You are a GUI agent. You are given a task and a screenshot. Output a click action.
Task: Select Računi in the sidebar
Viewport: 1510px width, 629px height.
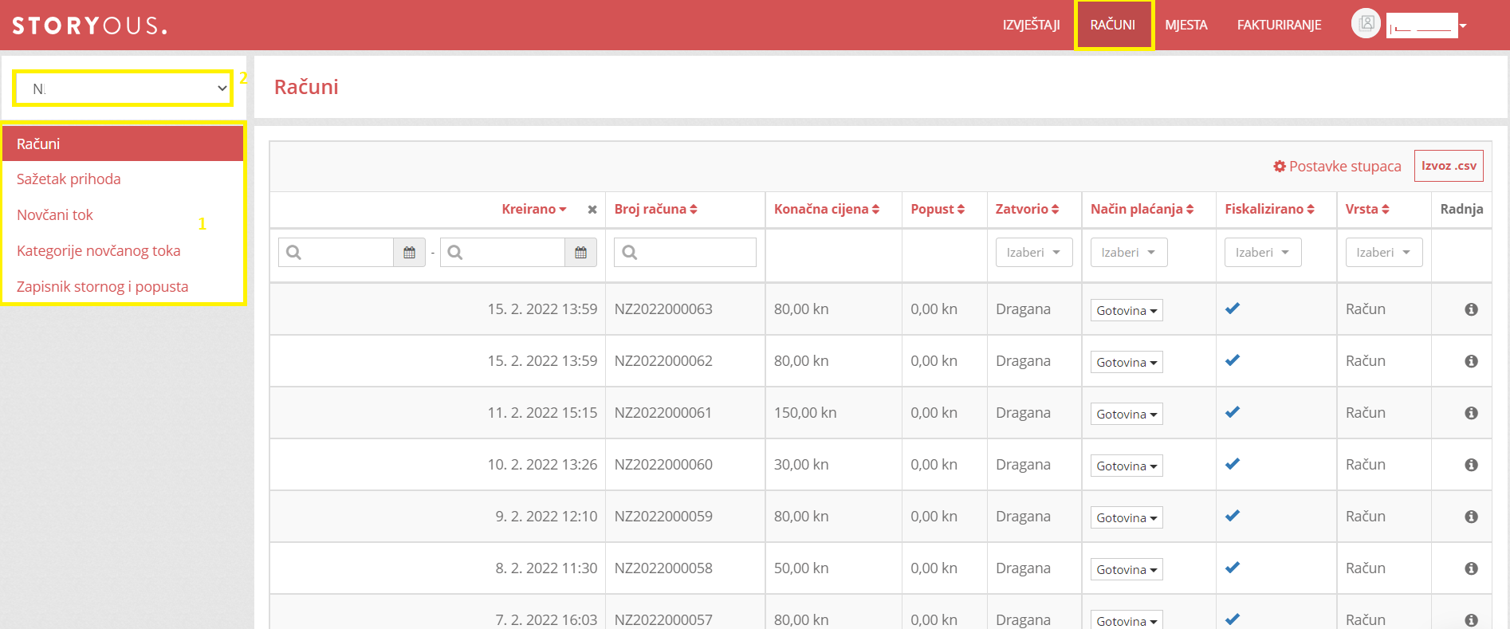tap(123, 143)
